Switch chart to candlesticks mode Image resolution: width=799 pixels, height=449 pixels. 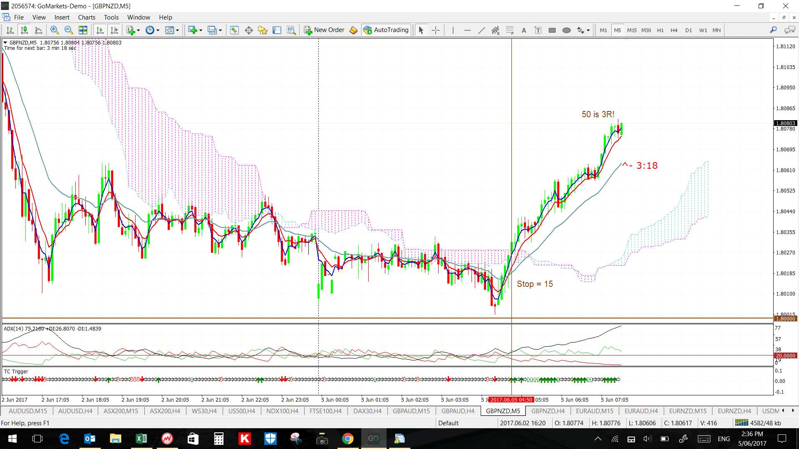pos(24,30)
